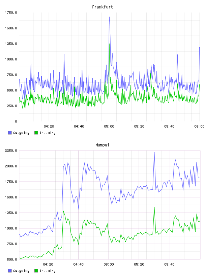Click the 1750.0 y-axis label on the Frankfurt chart
This screenshot has height=276, width=205.
coord(11,13)
